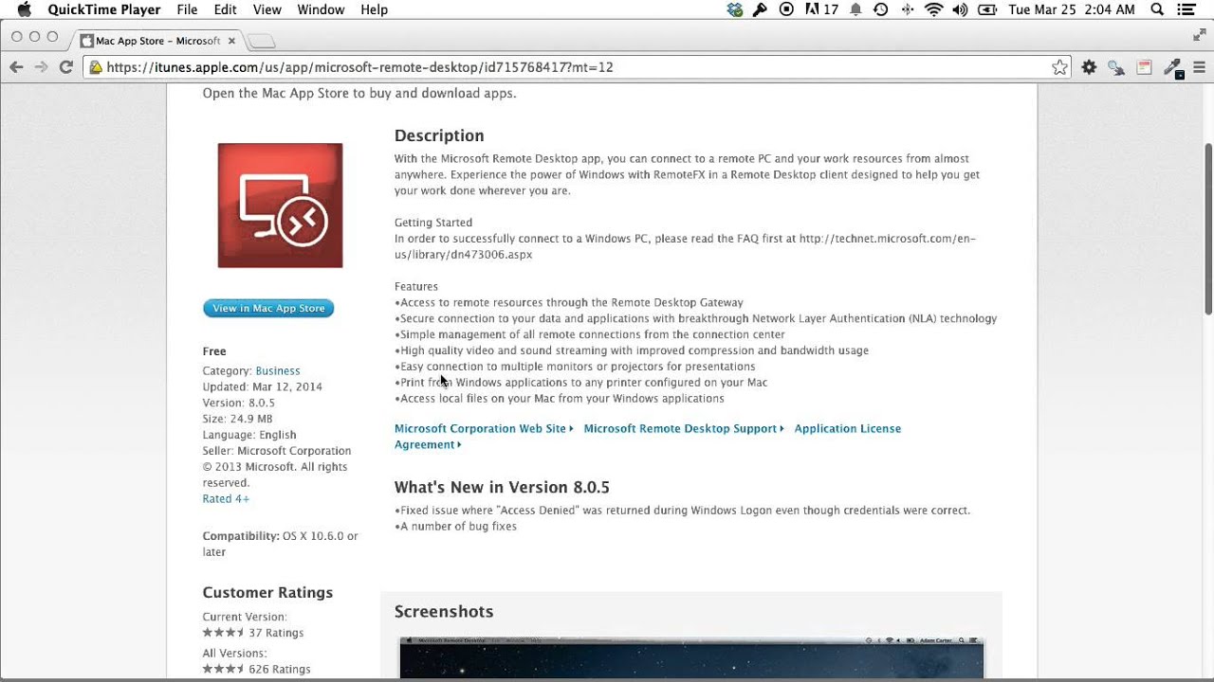Click the Compatibility OS X 10.6.0 text

coord(280,544)
